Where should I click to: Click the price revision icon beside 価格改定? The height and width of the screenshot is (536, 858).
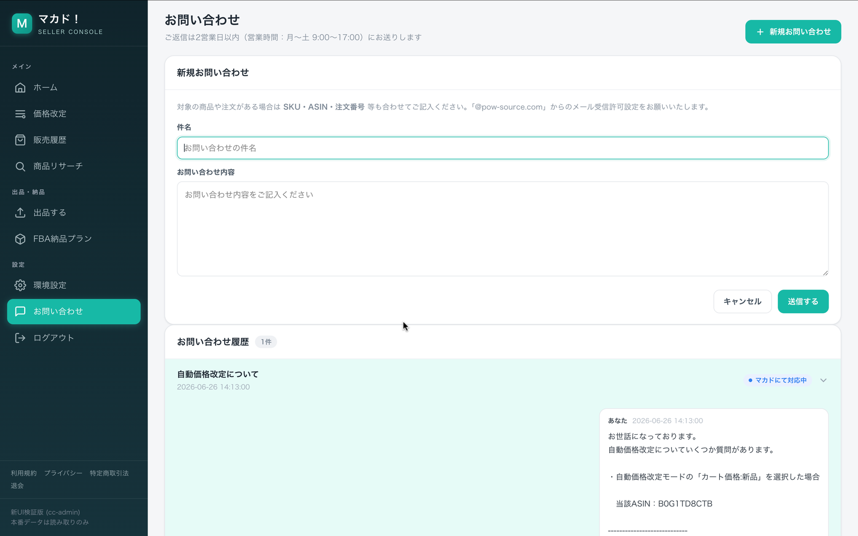point(20,114)
